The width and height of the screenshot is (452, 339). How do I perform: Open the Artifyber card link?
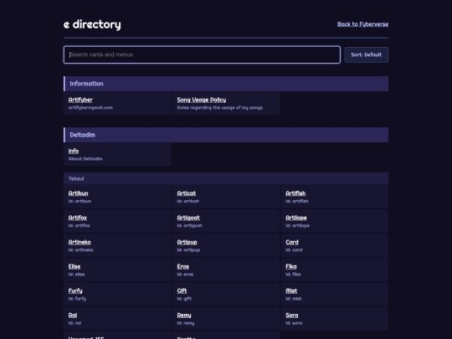pyautogui.click(x=80, y=100)
